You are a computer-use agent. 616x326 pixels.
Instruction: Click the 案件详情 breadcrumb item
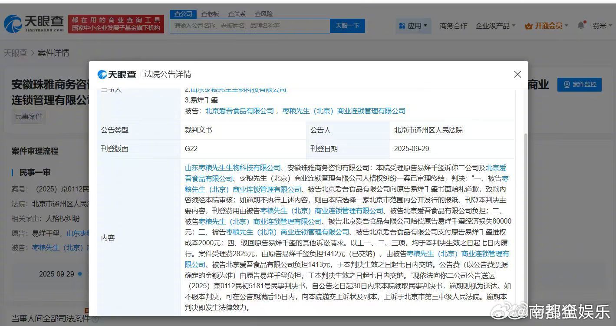click(x=53, y=53)
